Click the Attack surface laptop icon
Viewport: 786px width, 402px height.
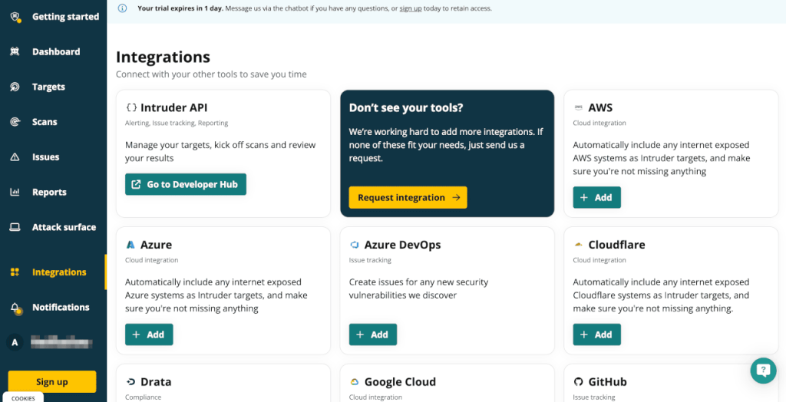[15, 227]
